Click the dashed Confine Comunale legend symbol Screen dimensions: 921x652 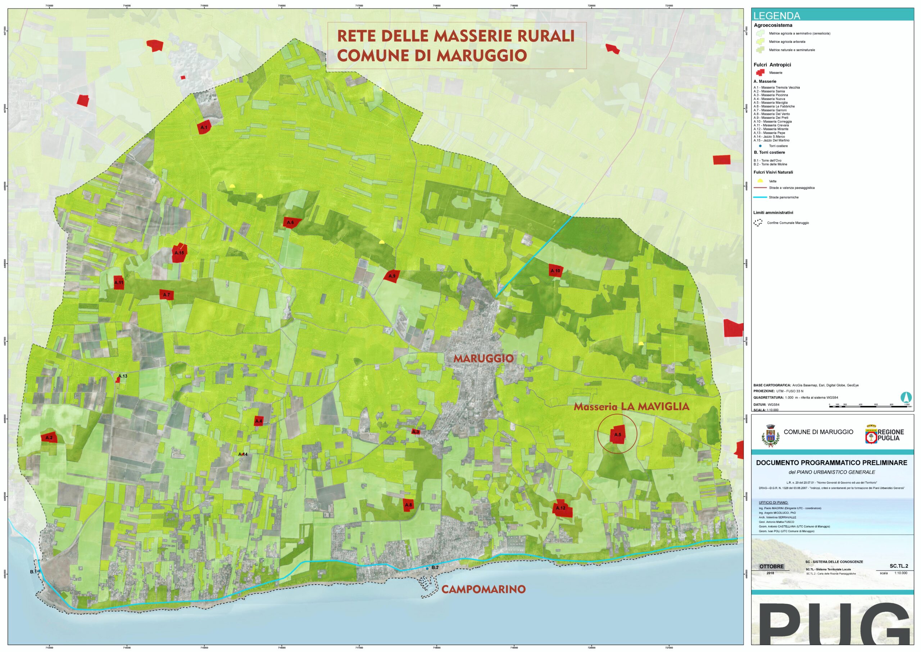click(758, 223)
